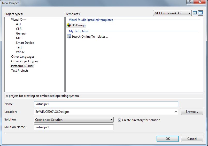208x146 pixels.
Task: Open the .NET Framework 3.5 dropdown
Action: click(x=172, y=13)
